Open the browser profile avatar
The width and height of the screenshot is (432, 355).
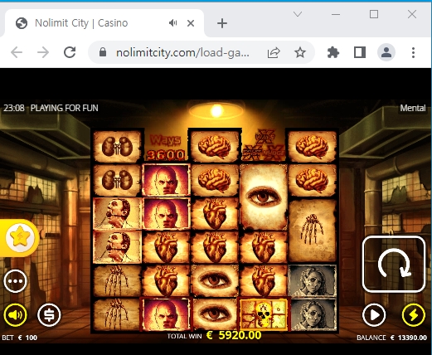pyautogui.click(x=386, y=52)
